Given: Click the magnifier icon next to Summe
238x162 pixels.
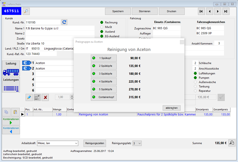Looking at the screenshot, I should 231,143.
